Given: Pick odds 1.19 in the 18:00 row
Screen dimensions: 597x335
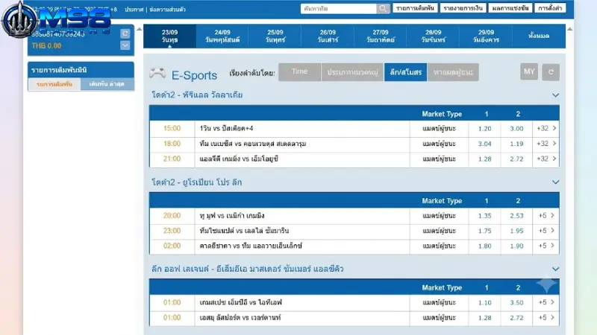Looking at the screenshot, I should click(516, 144).
